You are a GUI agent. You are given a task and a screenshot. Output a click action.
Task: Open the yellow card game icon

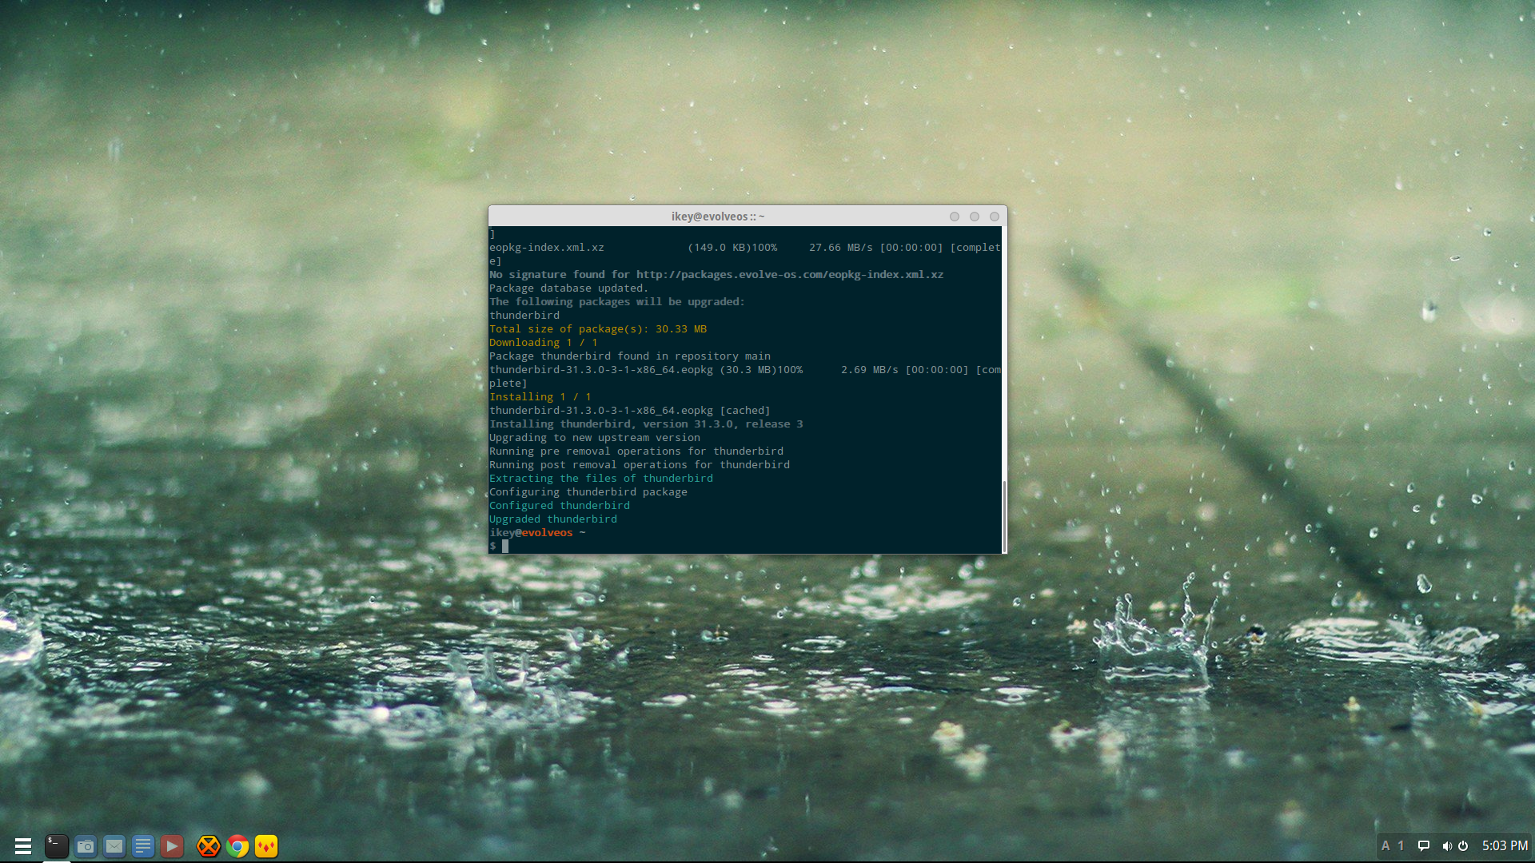coord(266,845)
